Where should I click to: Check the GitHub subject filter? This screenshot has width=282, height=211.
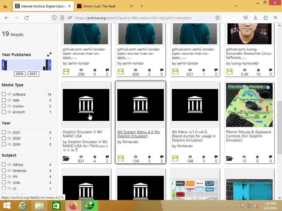pyautogui.click(x=4, y=165)
